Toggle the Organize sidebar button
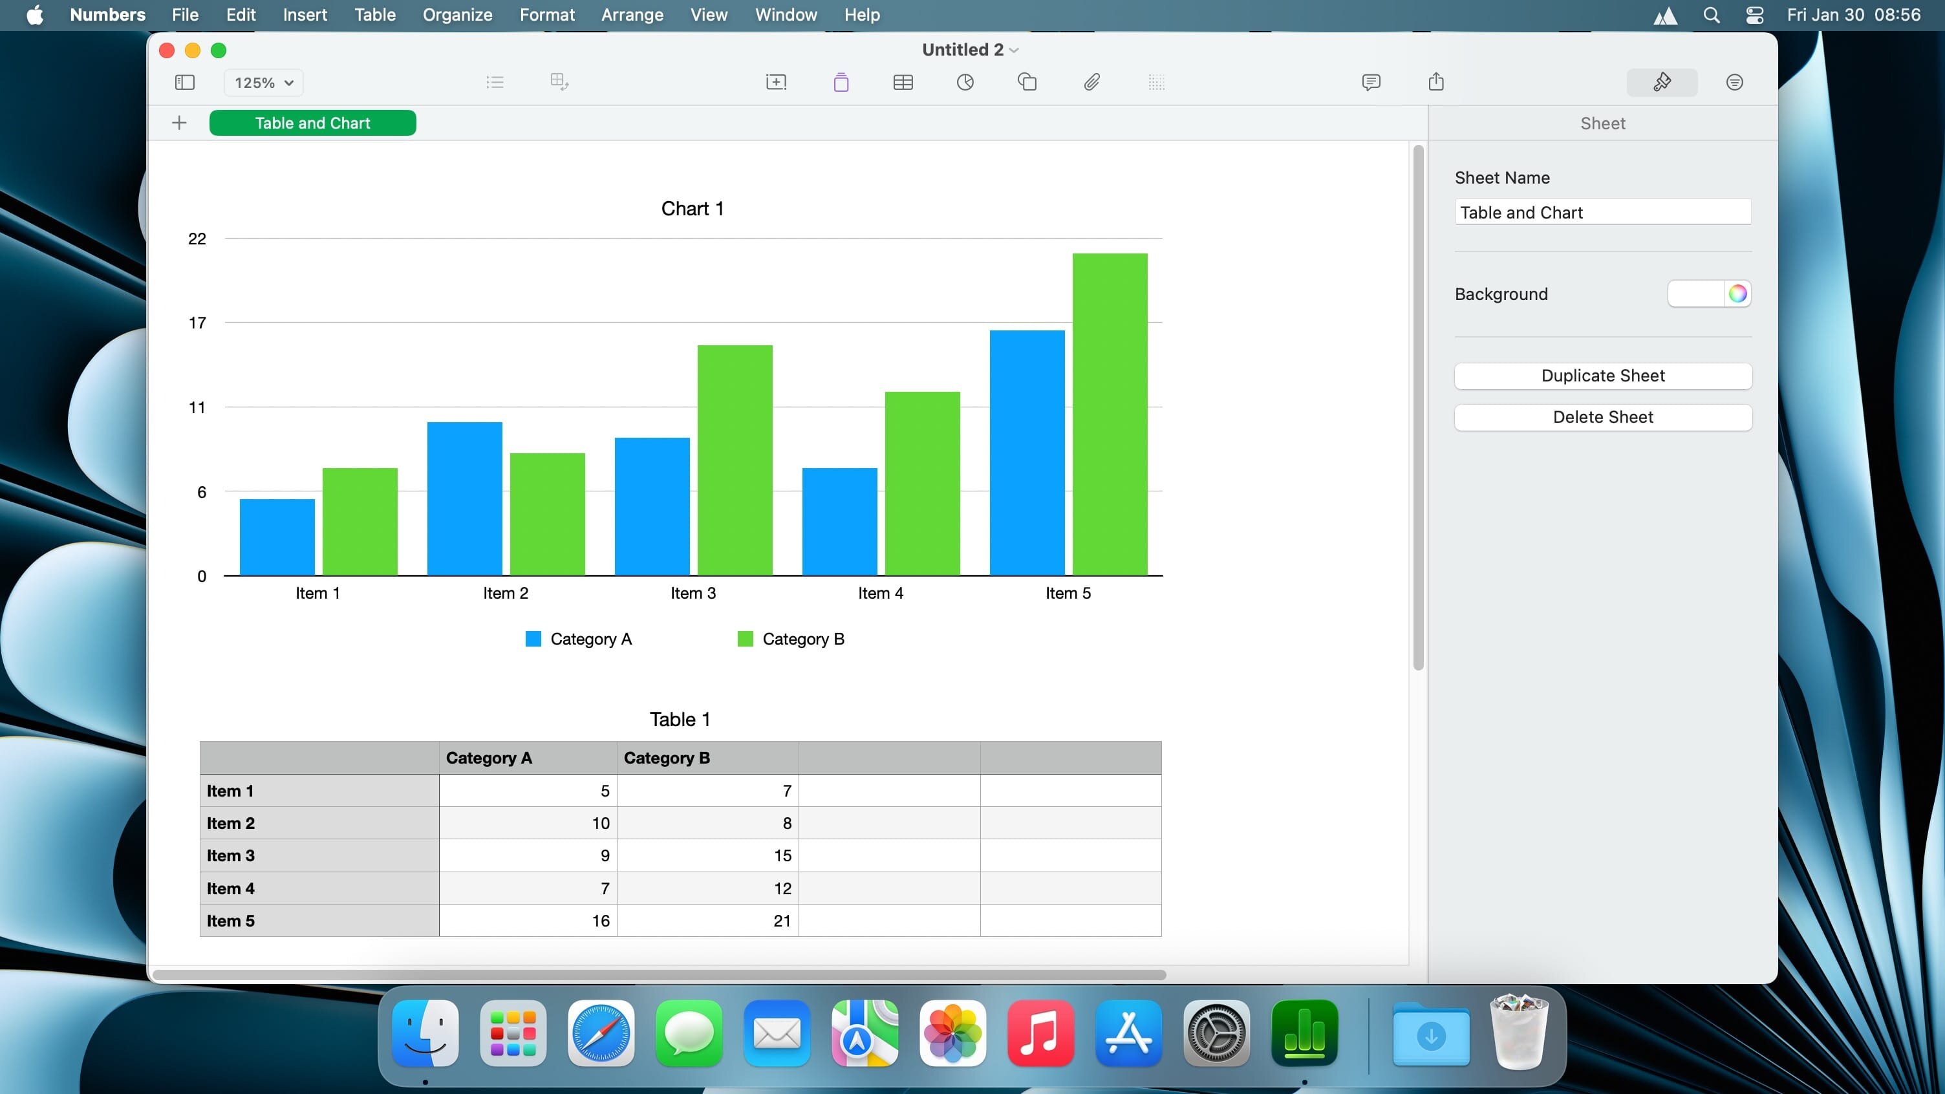The image size is (1945, 1094). pyautogui.click(x=1734, y=82)
